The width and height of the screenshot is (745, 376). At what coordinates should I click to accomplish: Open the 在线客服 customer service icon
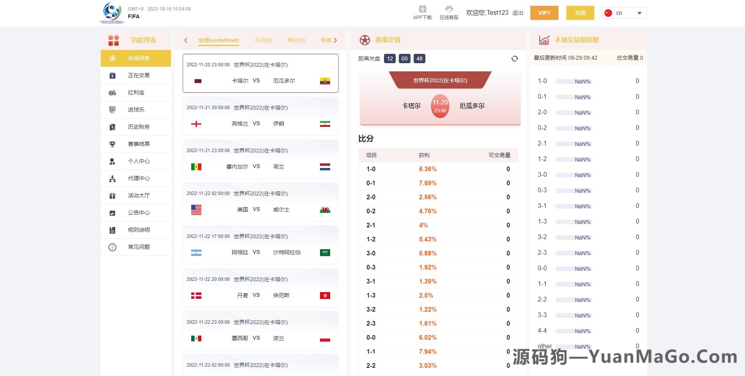click(x=449, y=9)
